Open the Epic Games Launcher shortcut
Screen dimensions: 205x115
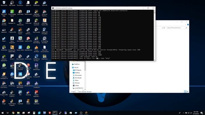point(20,67)
